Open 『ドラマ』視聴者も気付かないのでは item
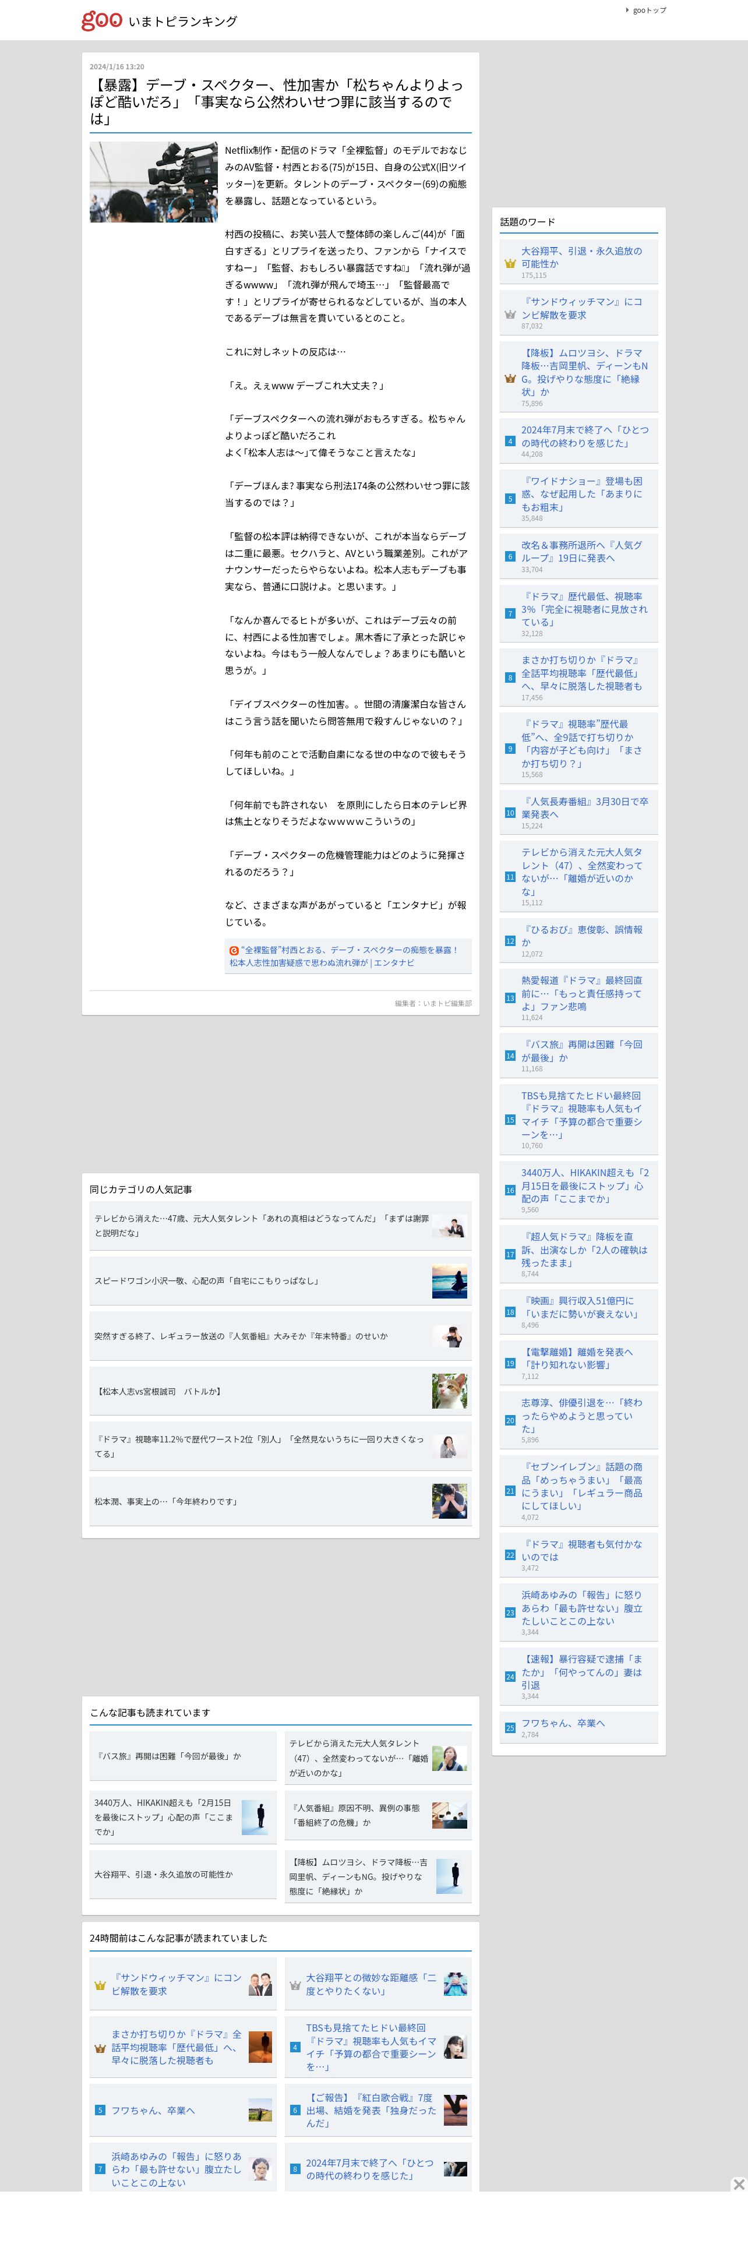Screen dimensions: 748x2244 tap(582, 1550)
